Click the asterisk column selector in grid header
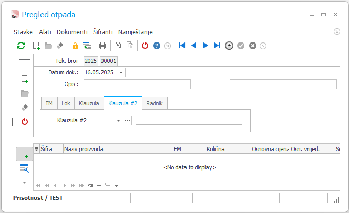The width and height of the screenshot is (349, 213). pyautogui.click(x=37, y=149)
